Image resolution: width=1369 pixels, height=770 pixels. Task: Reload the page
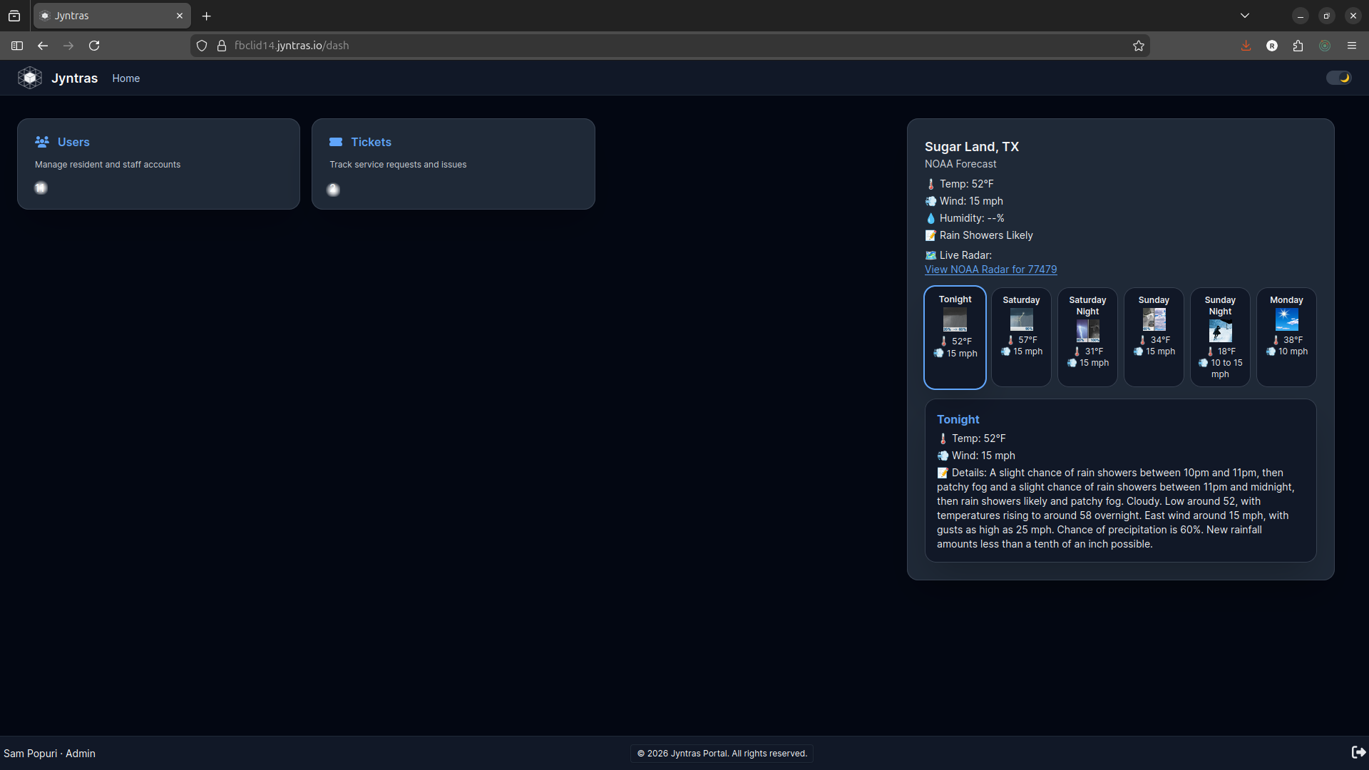pyautogui.click(x=94, y=46)
